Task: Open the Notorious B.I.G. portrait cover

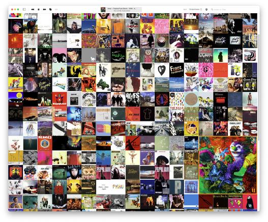Action: point(162,158)
